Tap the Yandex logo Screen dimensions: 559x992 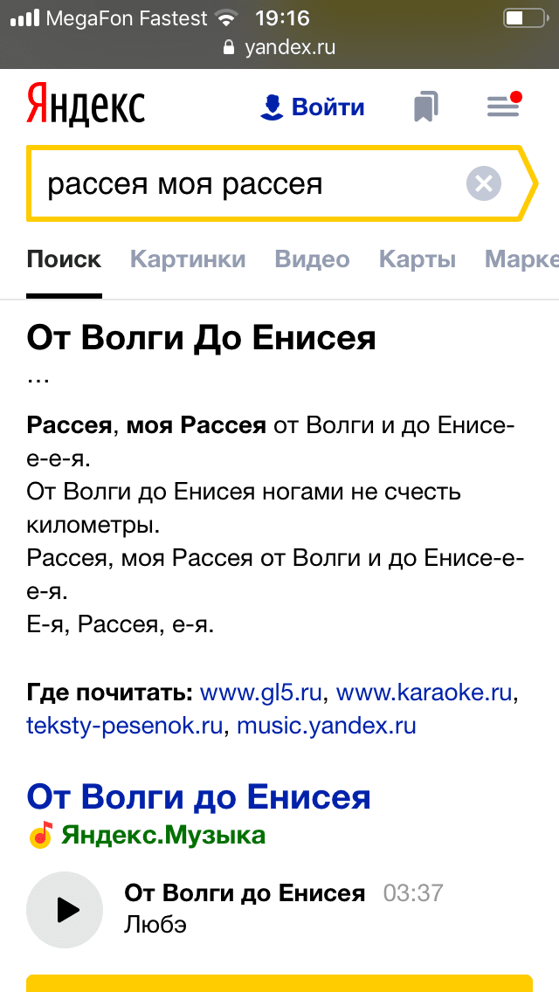point(86,107)
